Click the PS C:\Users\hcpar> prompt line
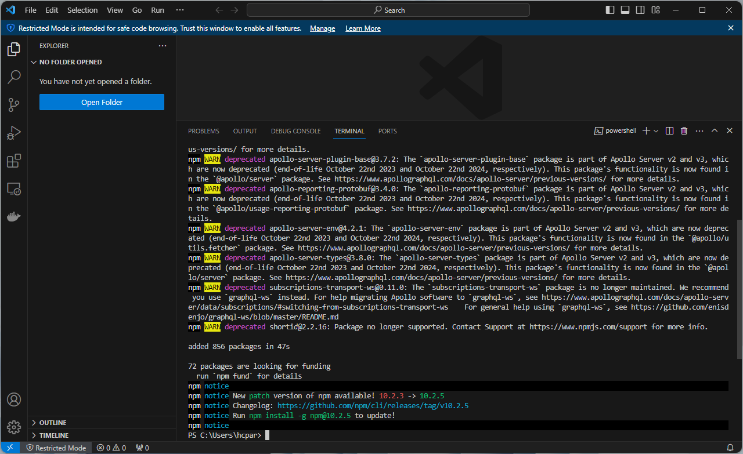 [x=225, y=435]
